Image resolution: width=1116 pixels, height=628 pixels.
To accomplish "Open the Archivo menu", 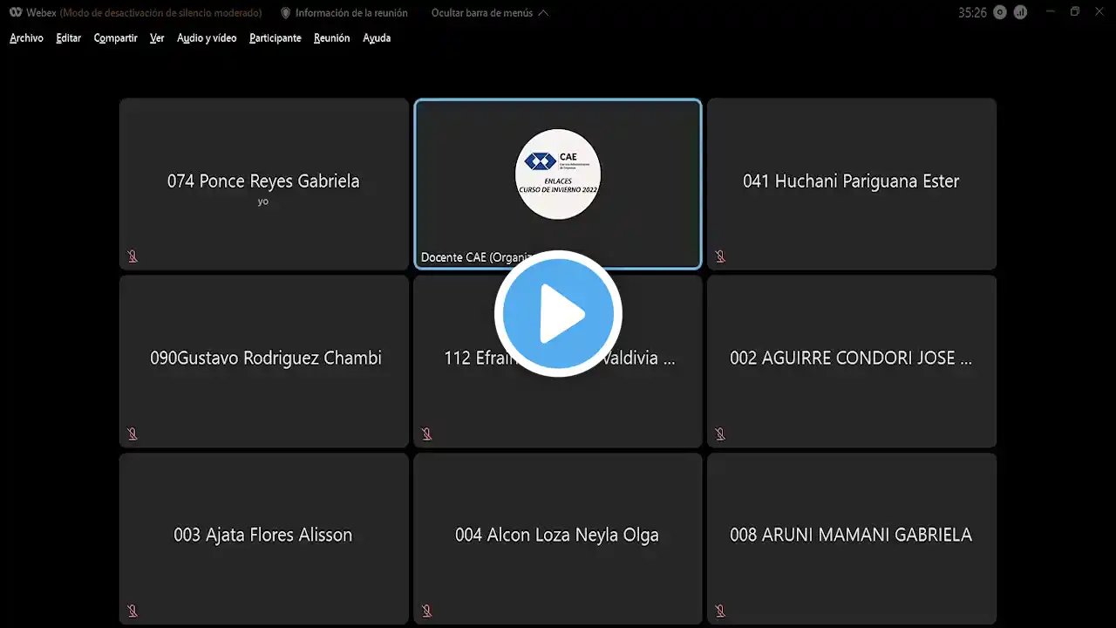I will point(26,38).
